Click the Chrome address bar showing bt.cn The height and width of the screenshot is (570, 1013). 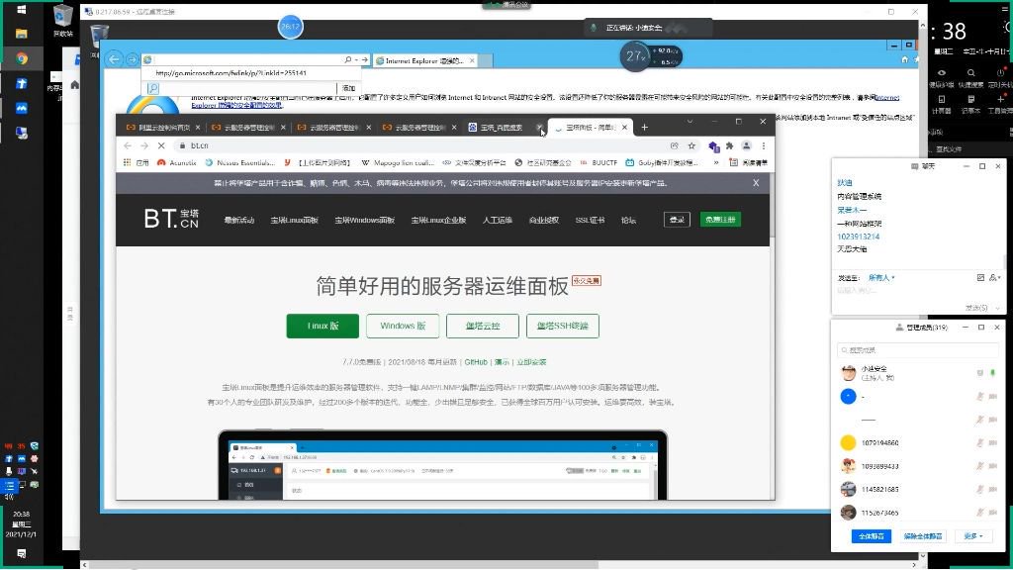point(426,145)
